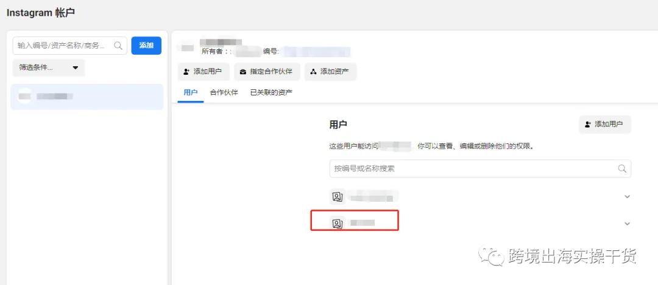Click magnifier icon in user search field

[x=622, y=169]
